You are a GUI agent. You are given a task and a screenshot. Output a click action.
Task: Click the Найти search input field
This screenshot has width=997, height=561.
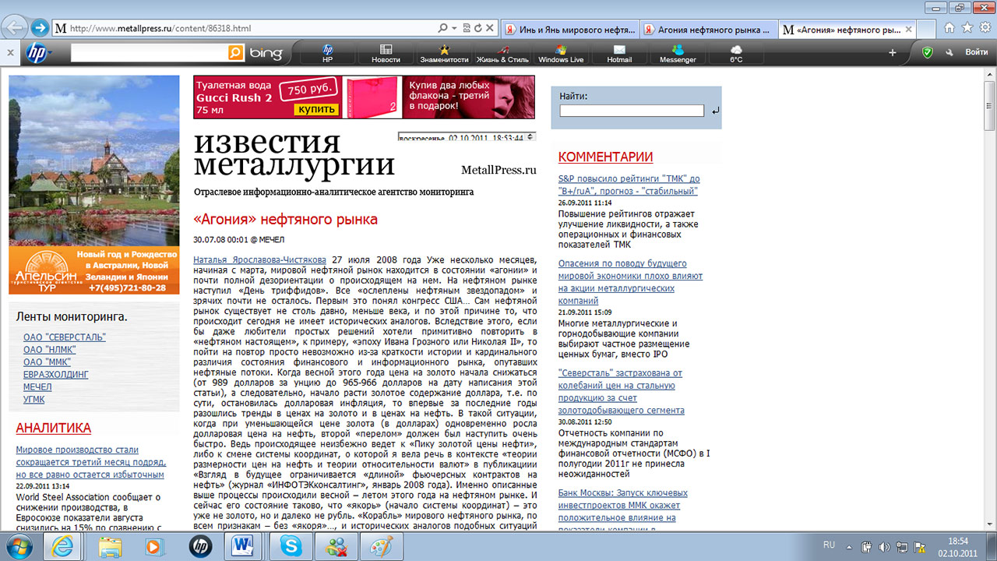click(x=631, y=111)
